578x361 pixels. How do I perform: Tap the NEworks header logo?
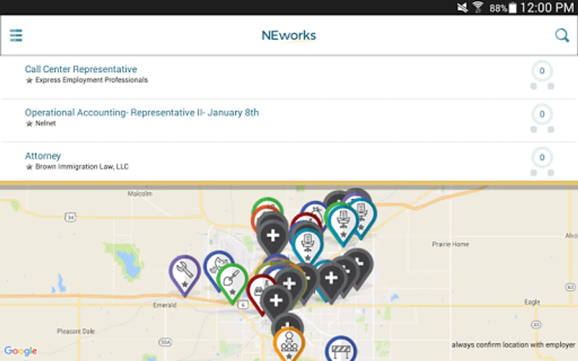click(x=289, y=35)
